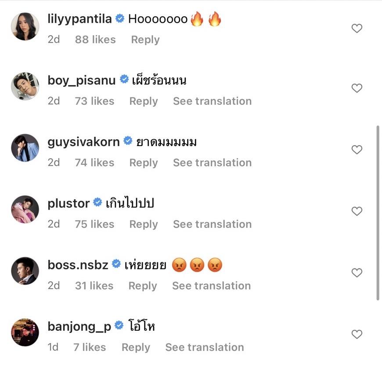Open the banjong_p username link
The image size is (382, 365).
(x=79, y=326)
